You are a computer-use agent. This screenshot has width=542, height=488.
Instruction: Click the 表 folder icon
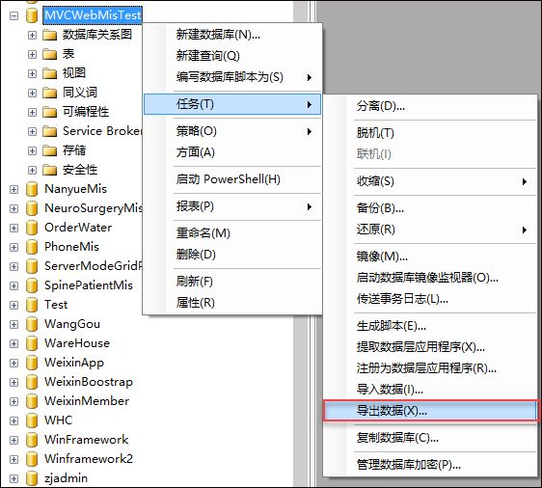point(49,54)
